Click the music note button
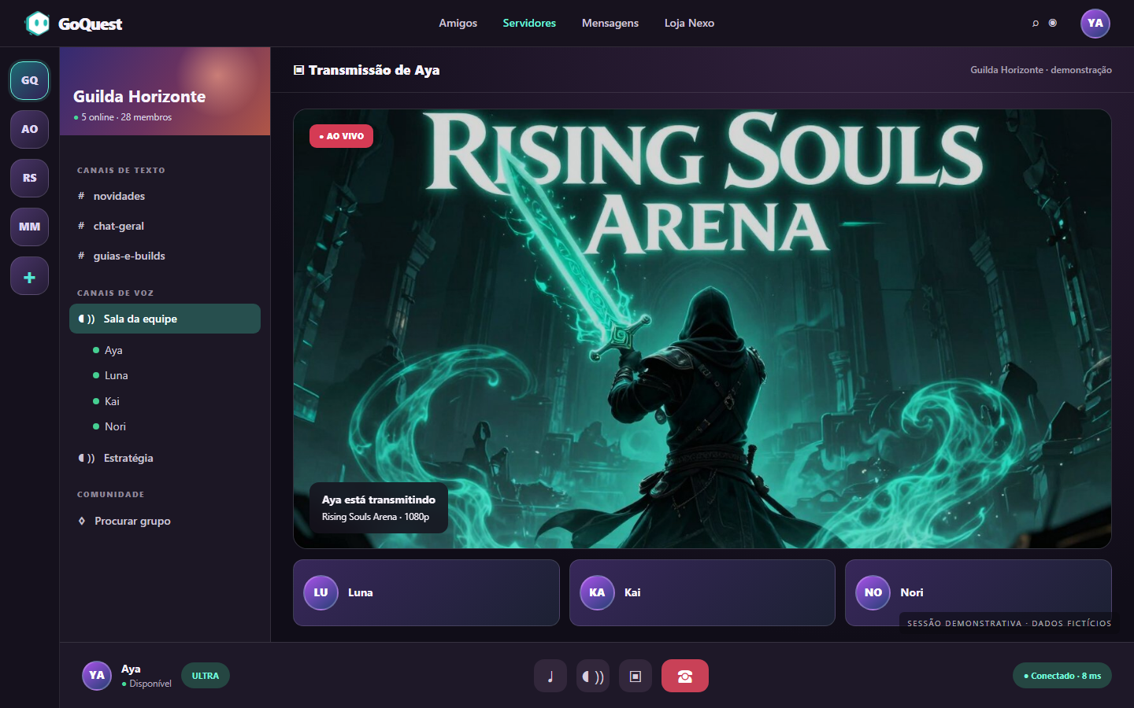 [550, 676]
